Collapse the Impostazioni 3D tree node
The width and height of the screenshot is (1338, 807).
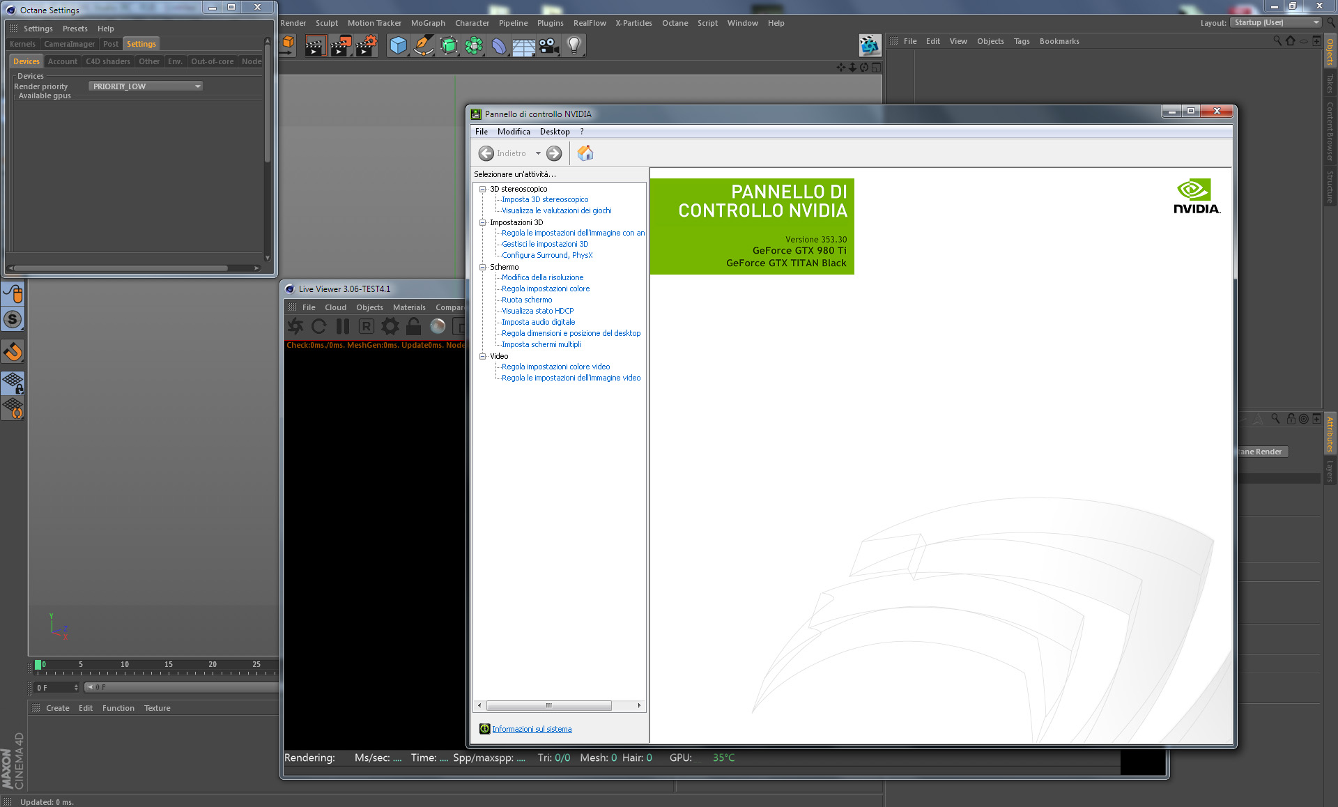pos(482,222)
